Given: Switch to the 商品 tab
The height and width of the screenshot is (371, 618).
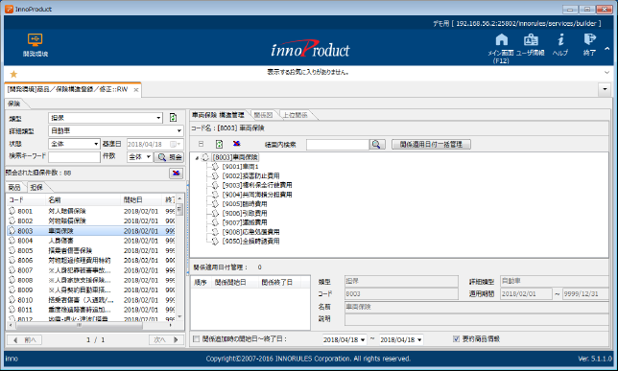Looking at the screenshot, I should coord(14,188).
